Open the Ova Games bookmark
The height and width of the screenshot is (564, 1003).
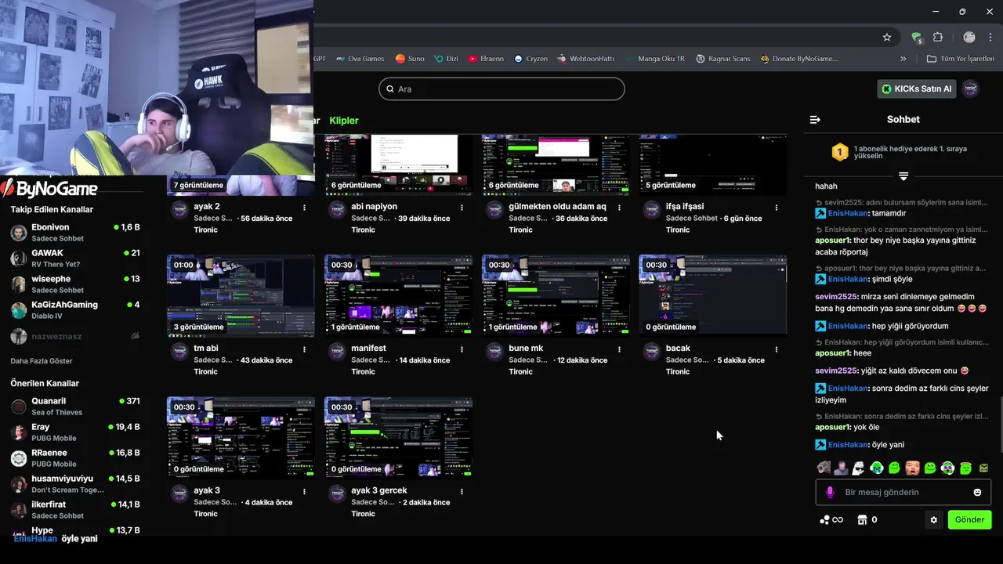[x=360, y=59]
